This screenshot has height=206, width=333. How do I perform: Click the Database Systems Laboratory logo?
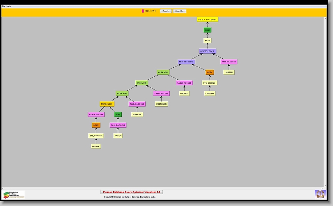click(x=14, y=195)
